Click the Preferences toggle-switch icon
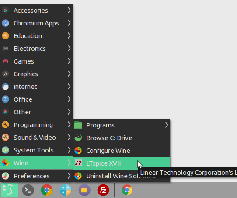Viewport: 237px width, 198px height. [x=6, y=176]
